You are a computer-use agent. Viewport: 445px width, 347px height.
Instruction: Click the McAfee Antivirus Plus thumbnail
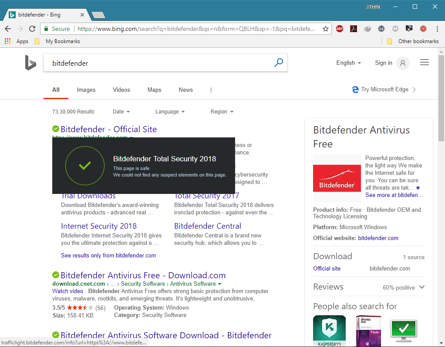368,331
